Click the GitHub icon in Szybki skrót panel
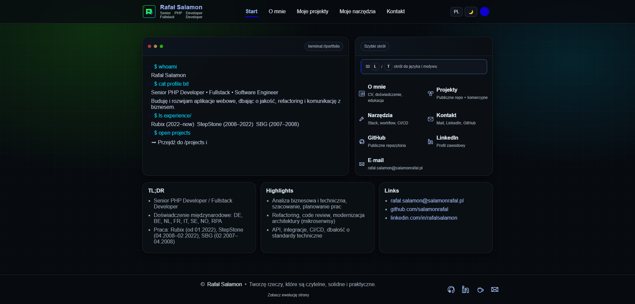The image size is (635, 304). pyautogui.click(x=362, y=142)
